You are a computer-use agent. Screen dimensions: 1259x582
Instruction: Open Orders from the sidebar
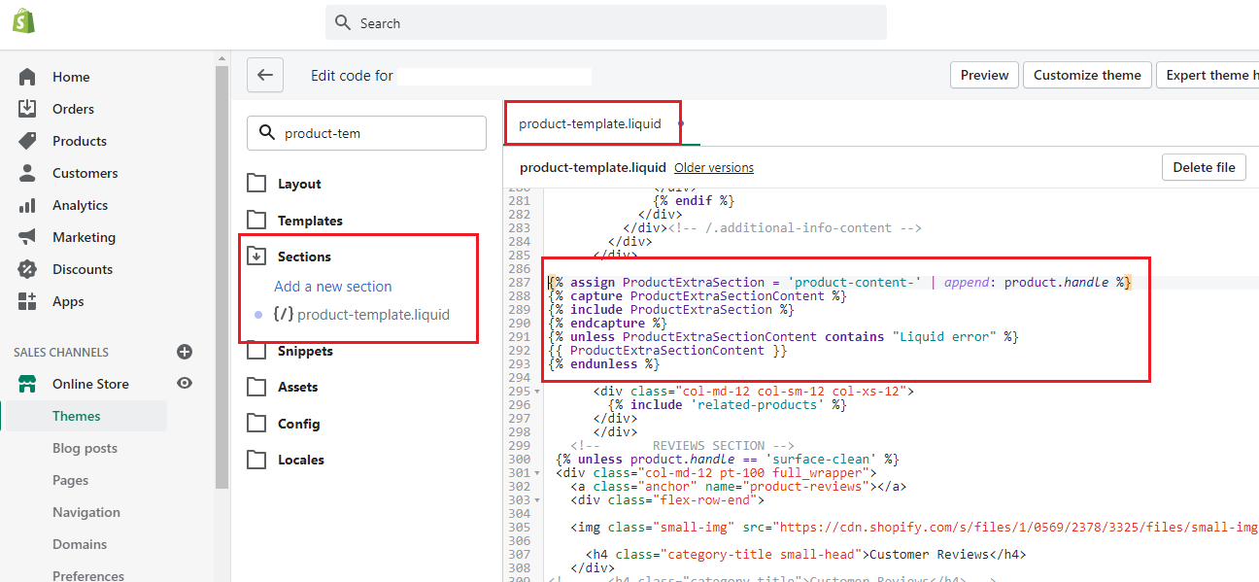click(73, 109)
